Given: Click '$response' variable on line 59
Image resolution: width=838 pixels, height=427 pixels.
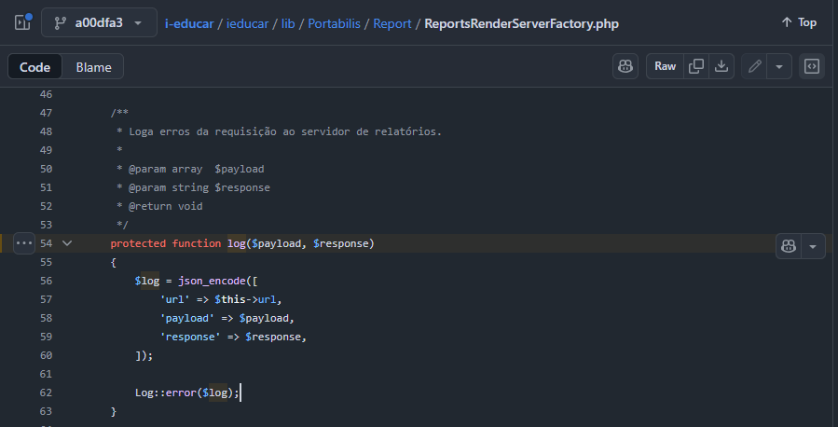Looking at the screenshot, I should [273, 337].
